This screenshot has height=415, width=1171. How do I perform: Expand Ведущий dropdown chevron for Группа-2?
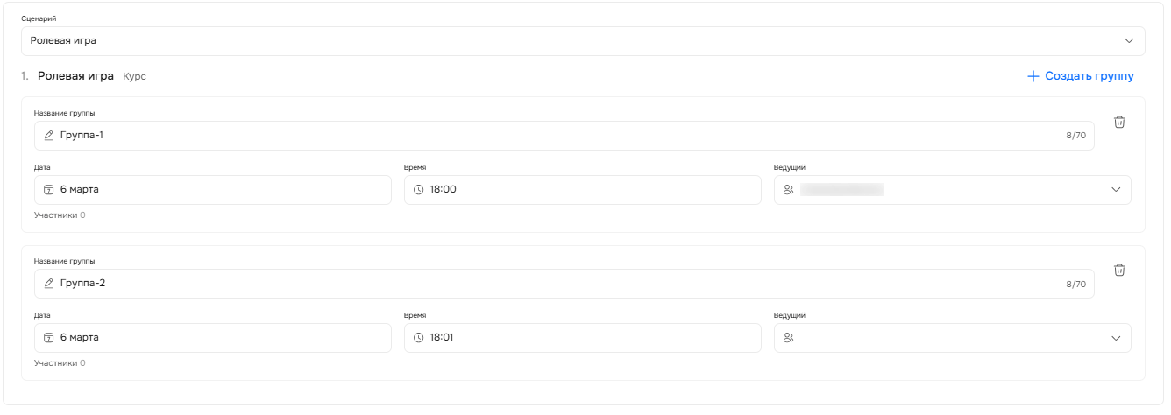(x=1116, y=338)
